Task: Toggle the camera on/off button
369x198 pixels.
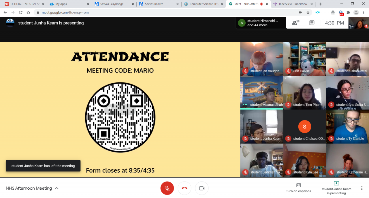Action: click(202, 188)
